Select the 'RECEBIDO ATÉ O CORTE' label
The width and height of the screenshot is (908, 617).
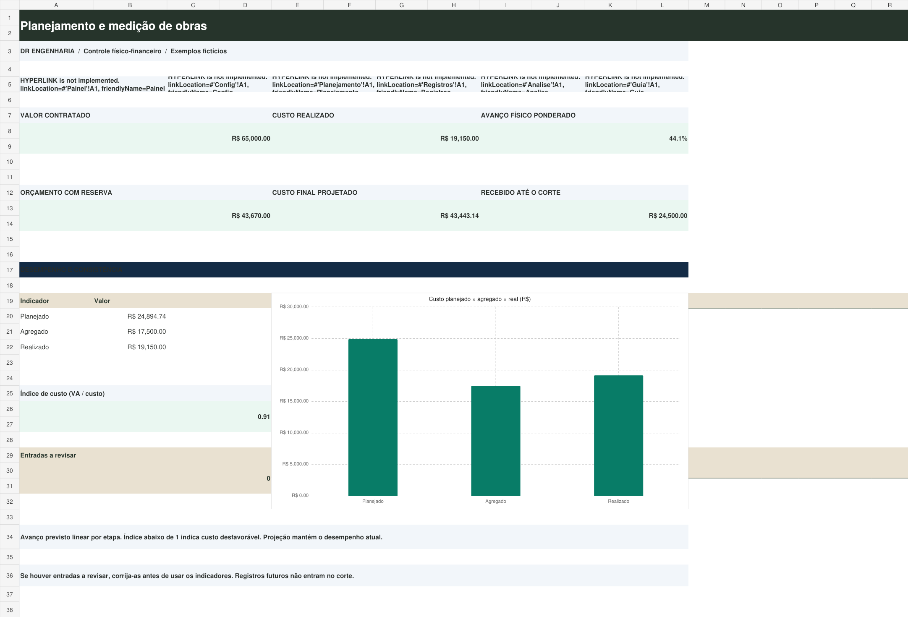[521, 193]
